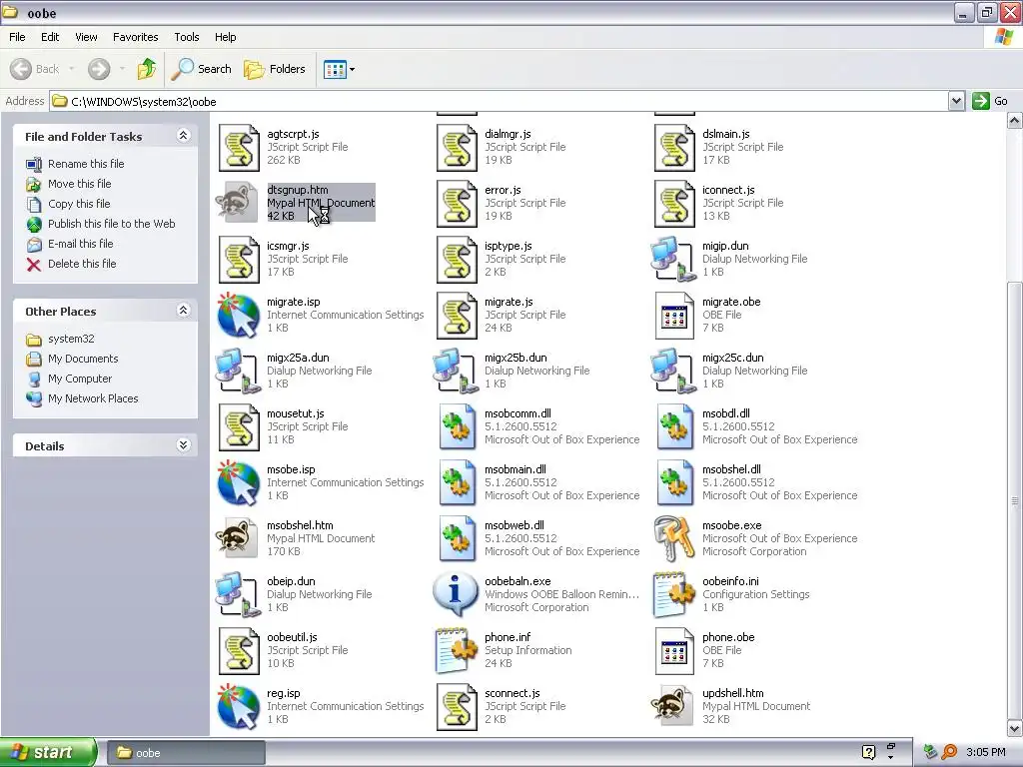
Task: Expand the address bar dropdown list
Action: click(x=956, y=101)
